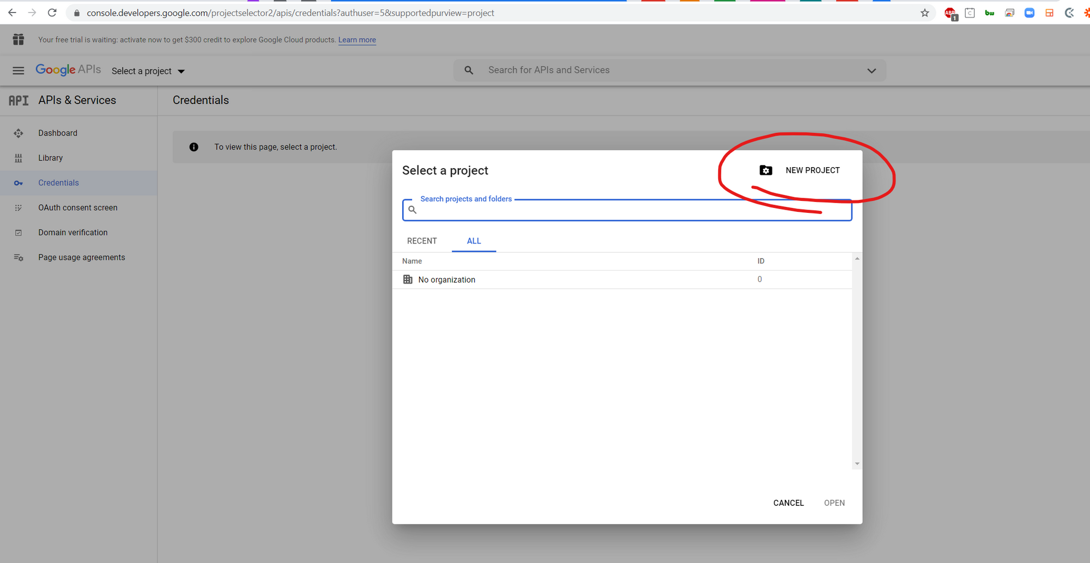Click the Credentials key icon
Viewport: 1090px width, 563px height.
(19, 183)
